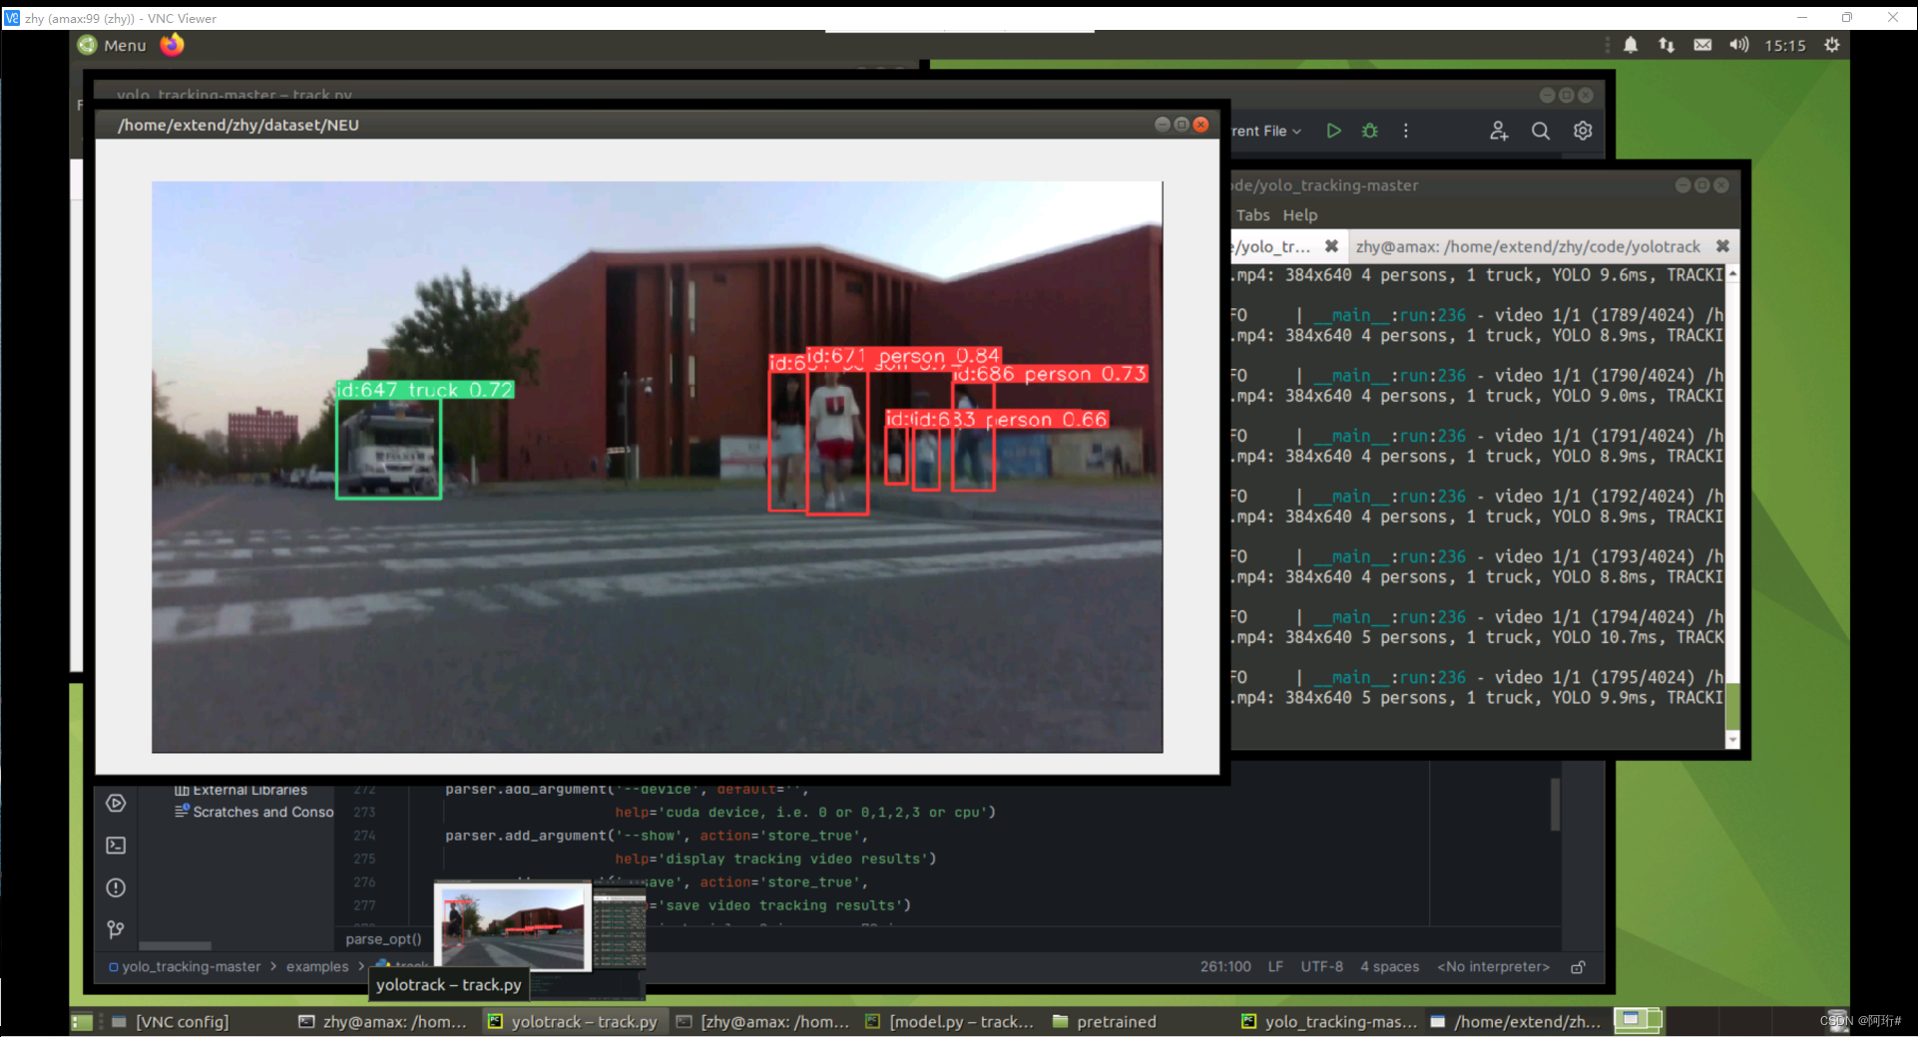Open the Problems view exclamation icon
The height and width of the screenshot is (1037, 1918).
(x=116, y=887)
